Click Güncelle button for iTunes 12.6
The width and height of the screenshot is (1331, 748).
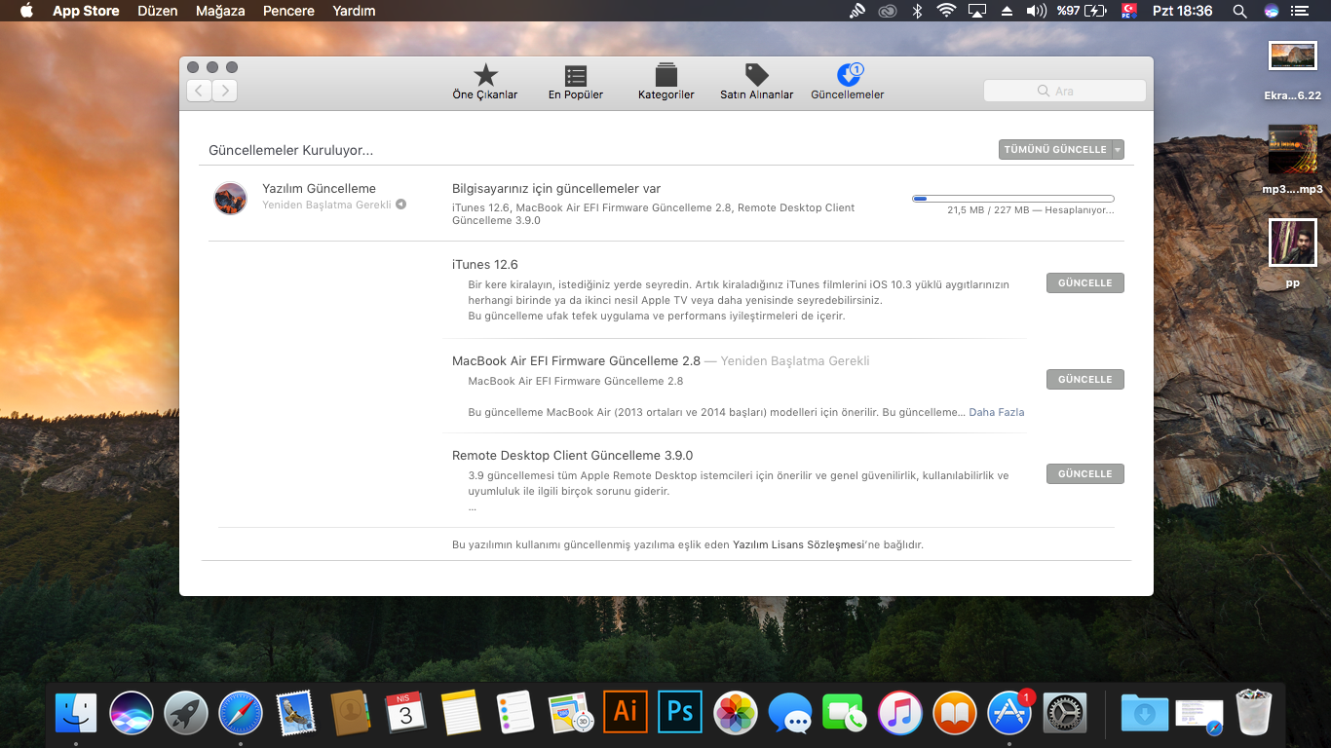1084,283
